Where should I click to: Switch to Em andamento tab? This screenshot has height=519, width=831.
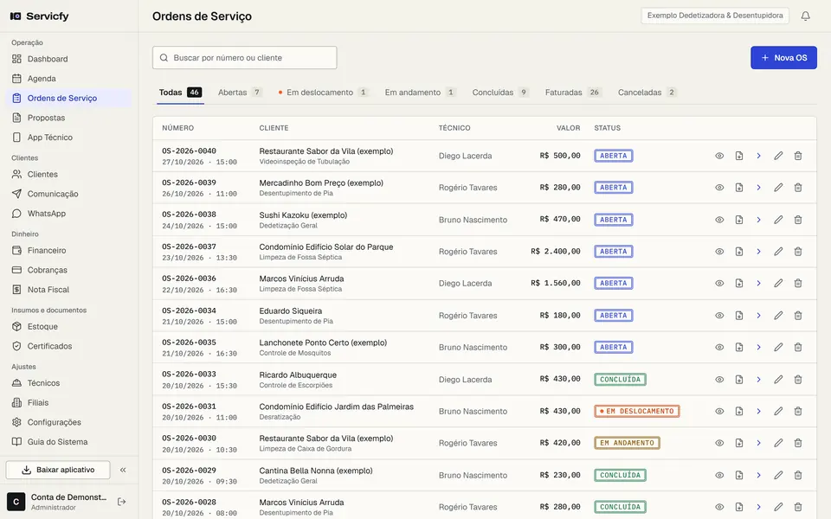[x=421, y=93]
